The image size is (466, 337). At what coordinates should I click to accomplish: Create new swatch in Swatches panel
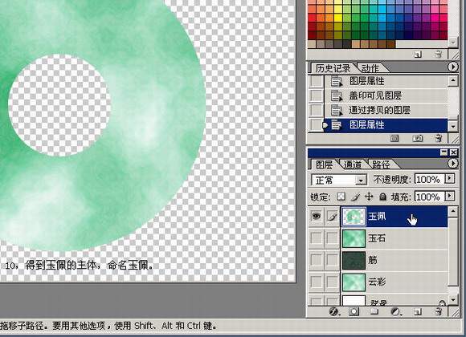tap(418, 55)
